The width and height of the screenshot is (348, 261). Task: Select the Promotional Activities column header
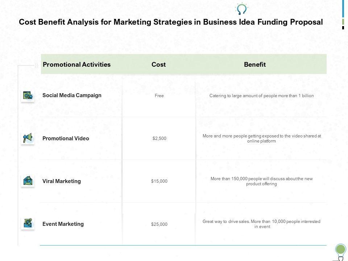point(76,65)
